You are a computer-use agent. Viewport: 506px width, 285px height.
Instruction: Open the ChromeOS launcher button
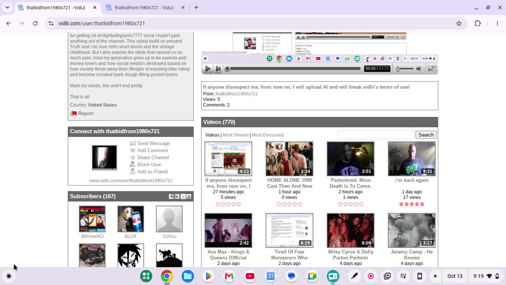[9, 276]
